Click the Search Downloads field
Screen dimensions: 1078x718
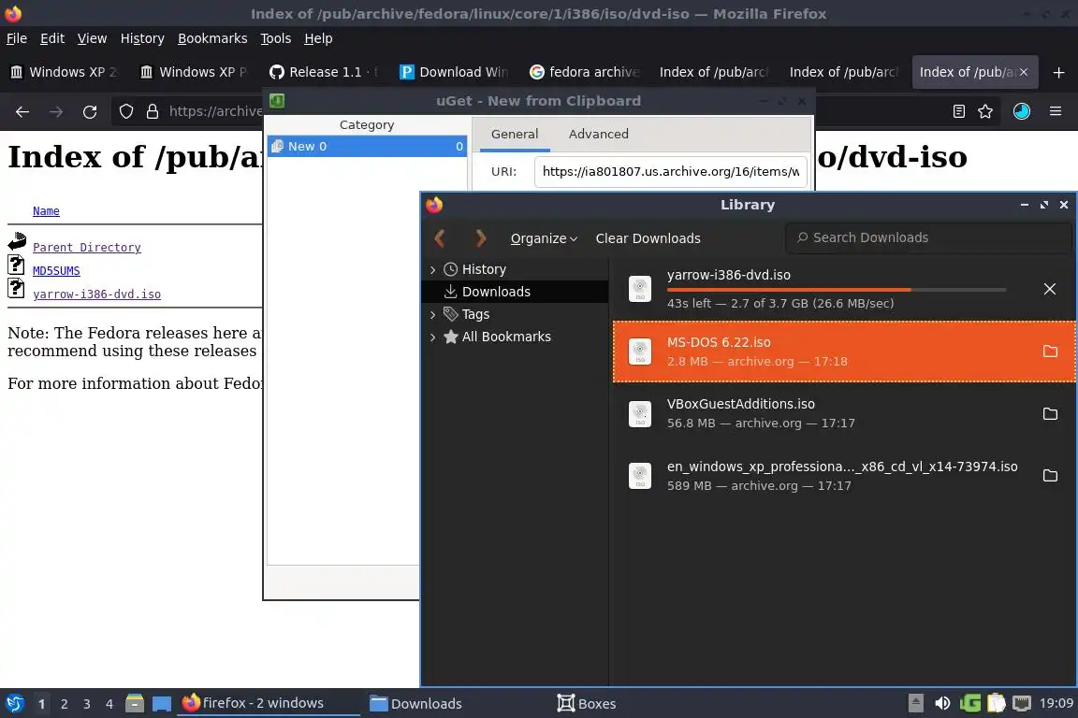(x=928, y=237)
